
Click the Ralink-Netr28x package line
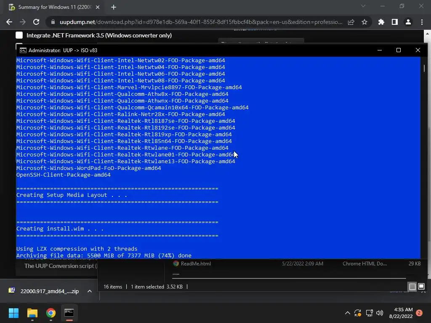coord(121,114)
